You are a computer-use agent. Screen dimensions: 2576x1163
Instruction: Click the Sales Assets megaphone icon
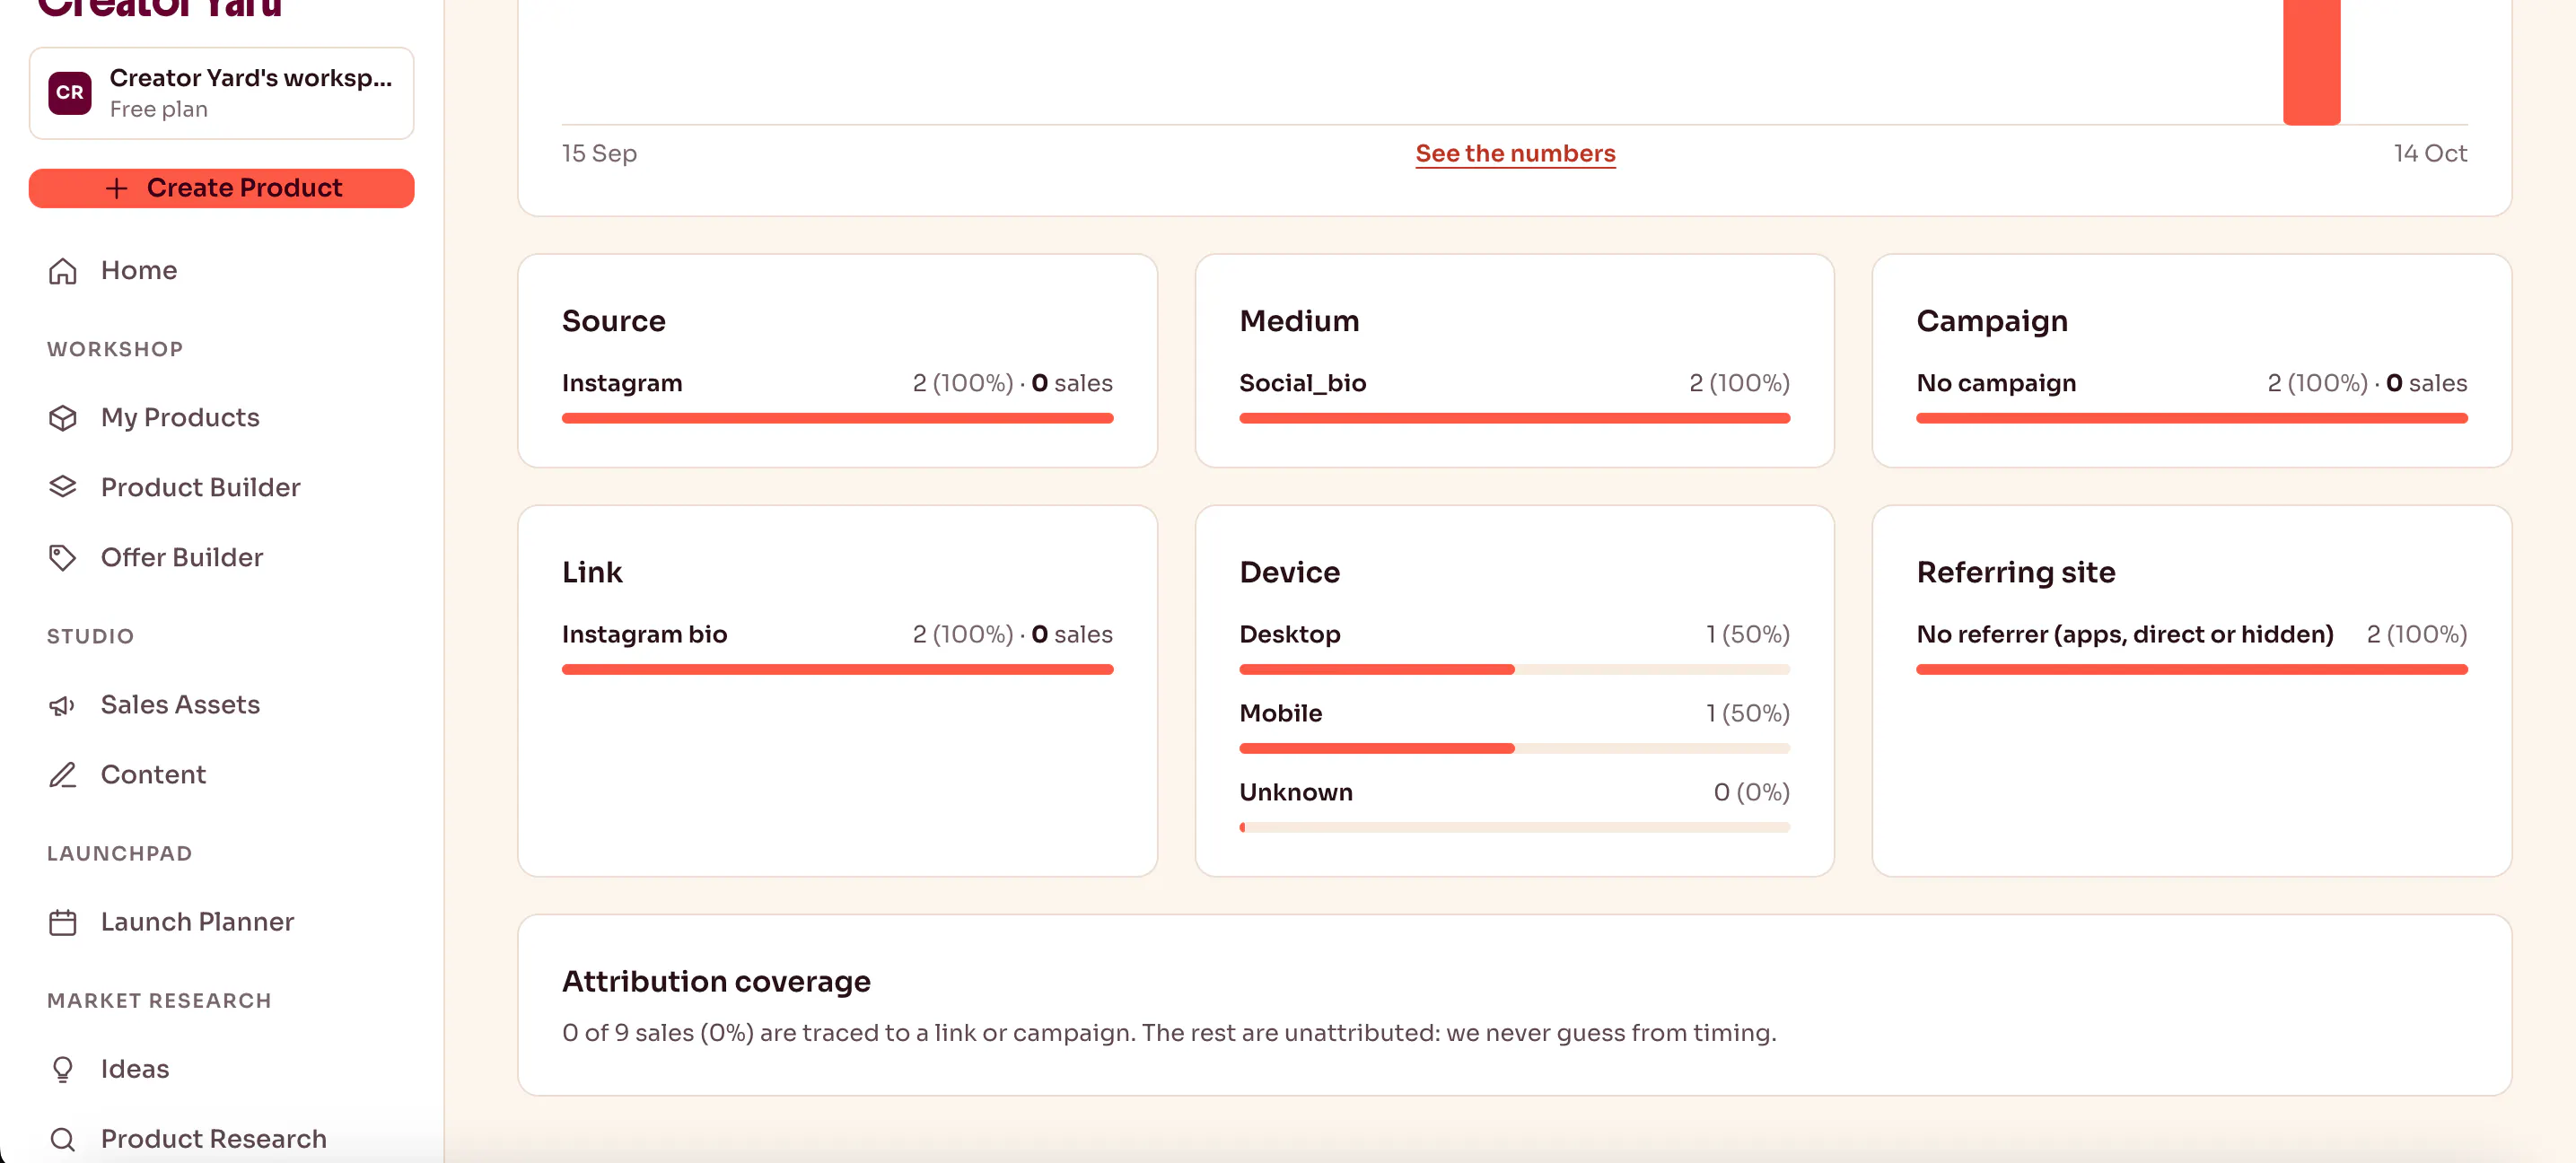[63, 705]
